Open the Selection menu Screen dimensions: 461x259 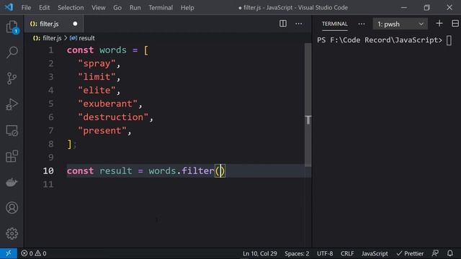coord(71,8)
